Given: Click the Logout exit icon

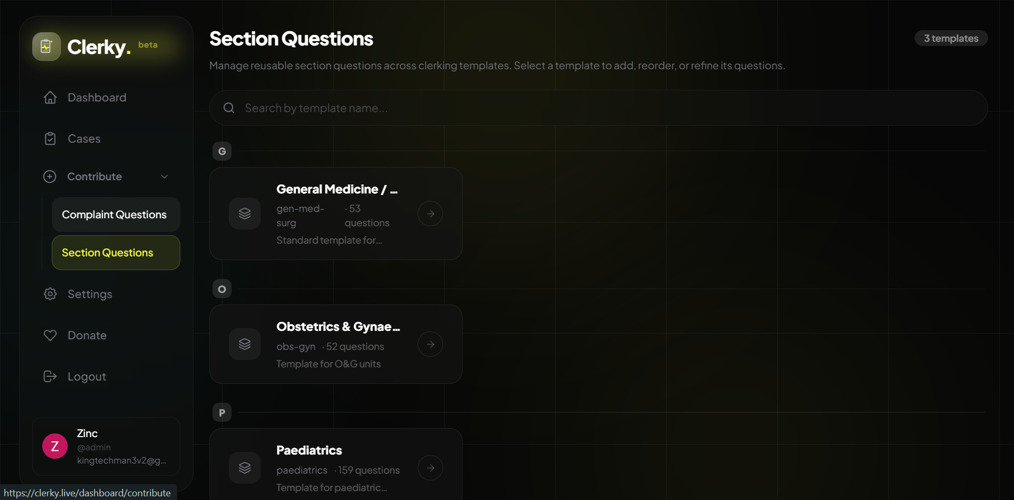Looking at the screenshot, I should (x=50, y=376).
